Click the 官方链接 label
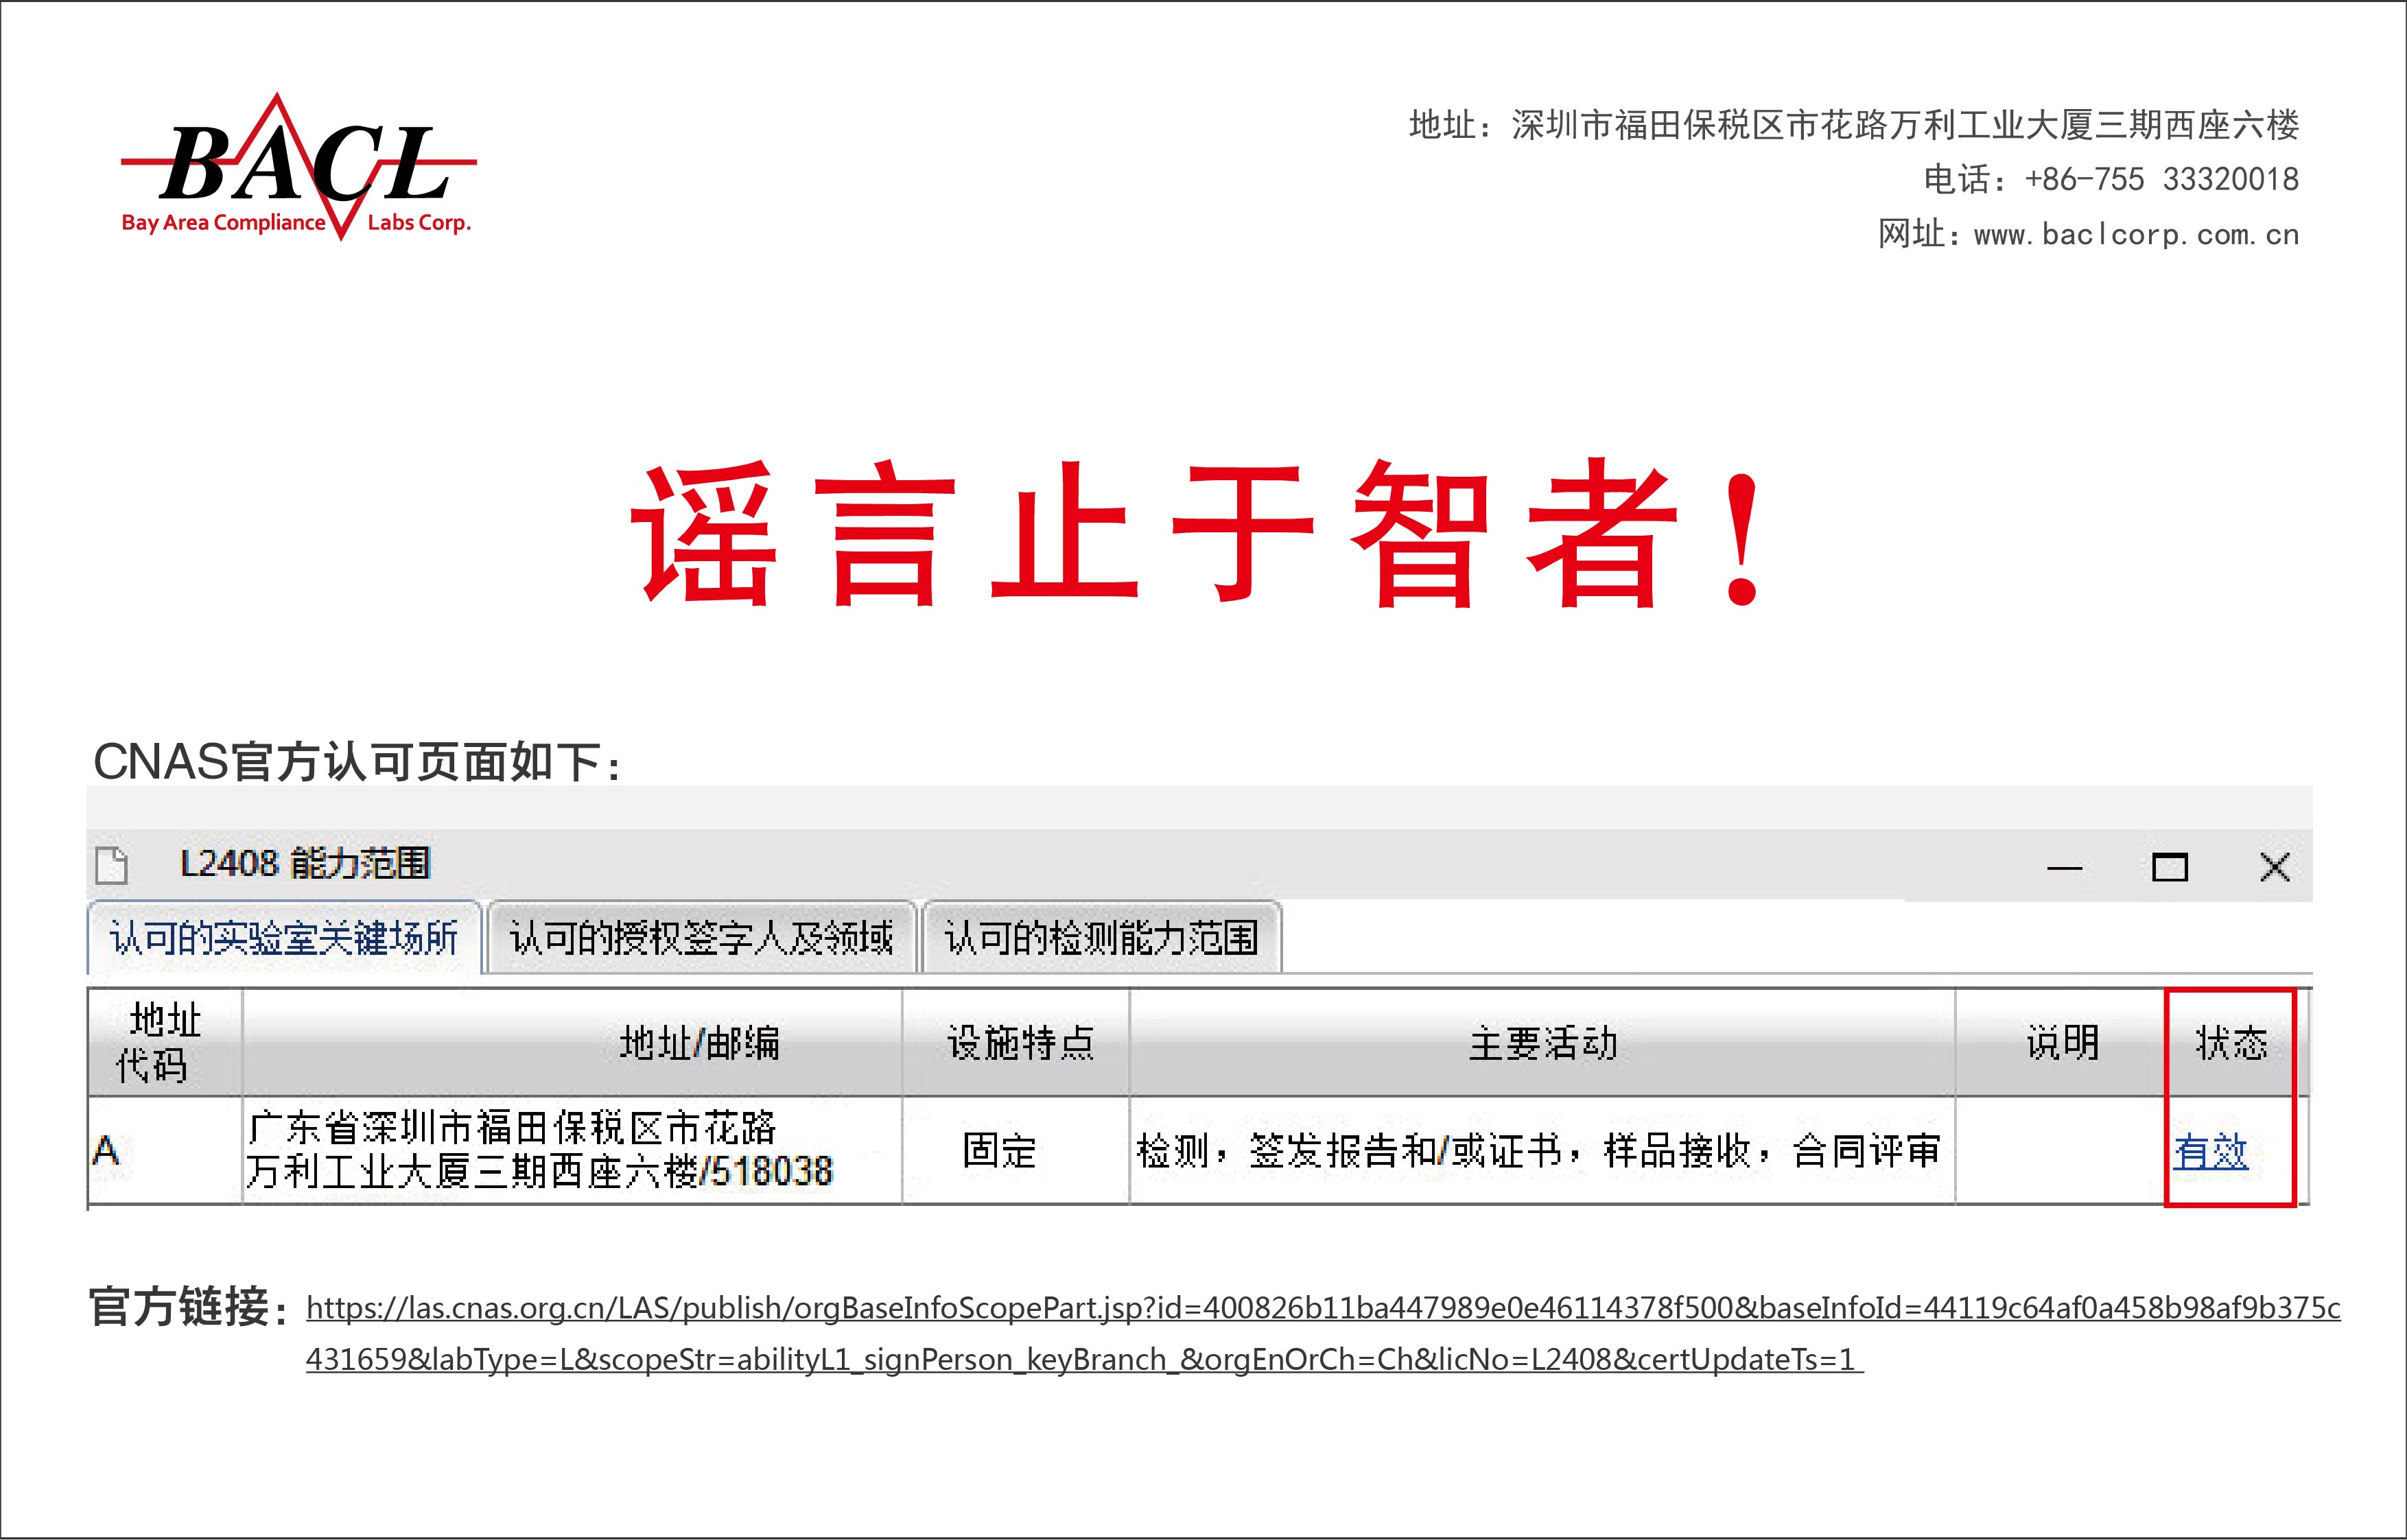 189,1307
